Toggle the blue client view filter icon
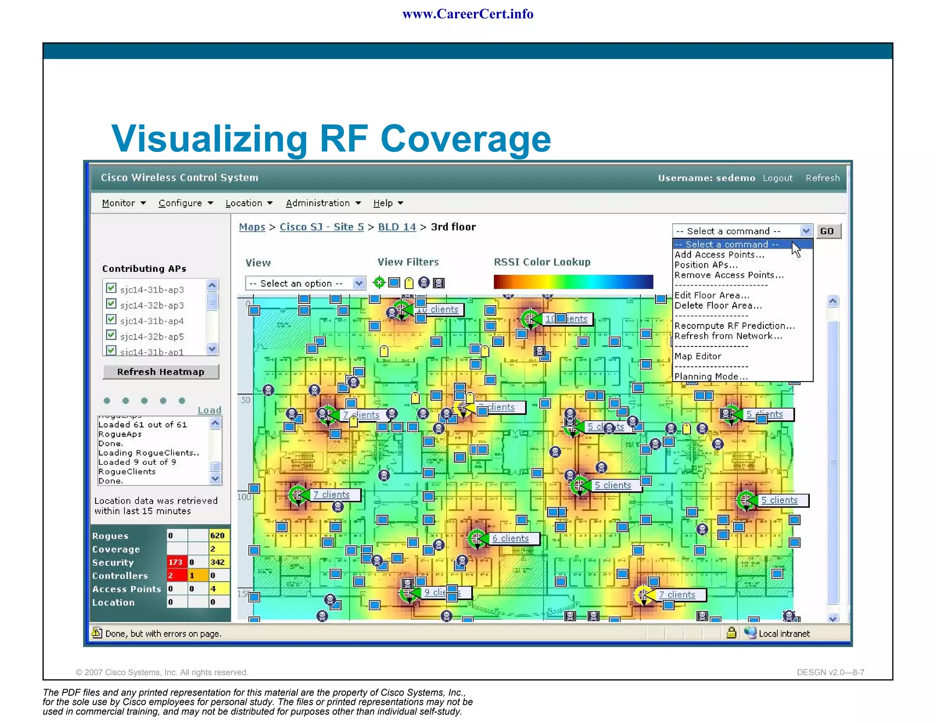The image size is (936, 723). [x=394, y=283]
